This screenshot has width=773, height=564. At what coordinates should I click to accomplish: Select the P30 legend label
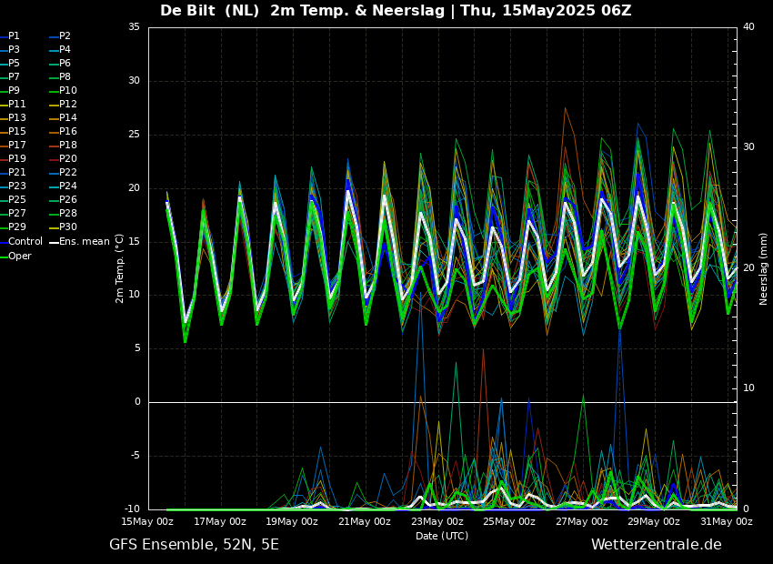(x=67, y=227)
